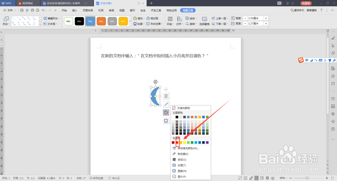Screen dimensions: 337x181
Task: Click the help question mark icon
Action: coord(321,10)
